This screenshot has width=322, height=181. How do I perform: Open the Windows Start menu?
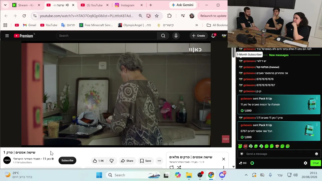tap(99, 175)
